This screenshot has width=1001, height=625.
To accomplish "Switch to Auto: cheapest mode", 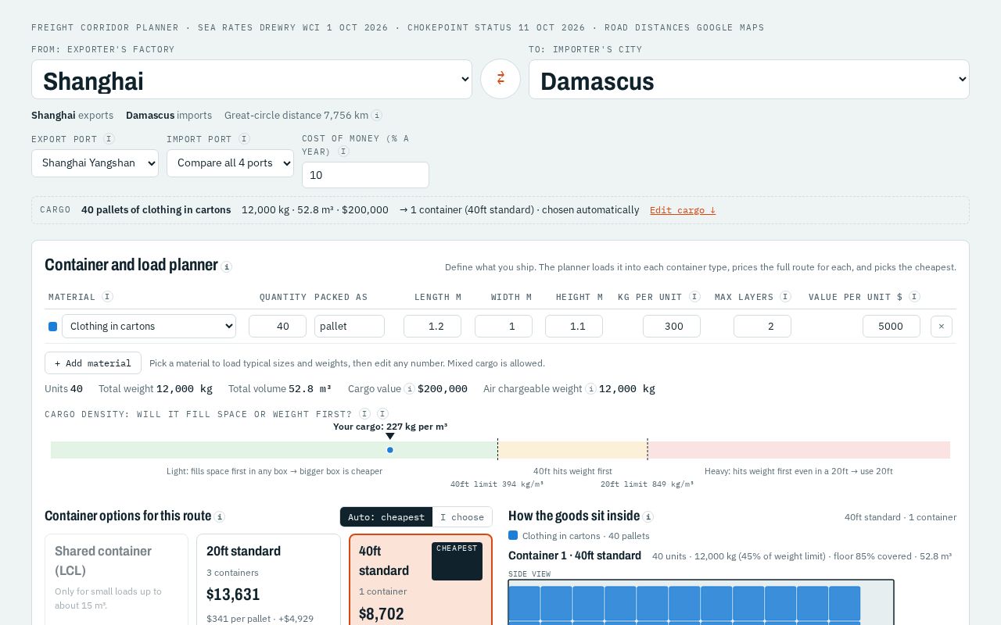I will coord(386,517).
